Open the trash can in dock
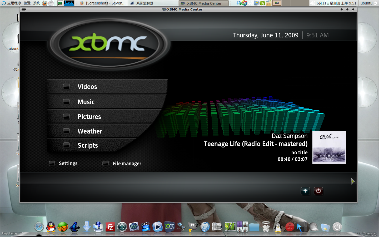 click(x=266, y=227)
